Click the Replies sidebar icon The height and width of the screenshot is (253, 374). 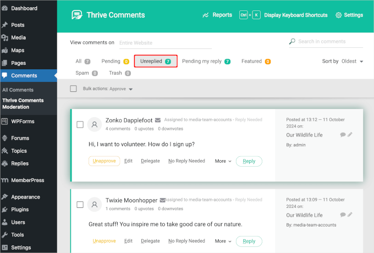pyautogui.click(x=4, y=163)
